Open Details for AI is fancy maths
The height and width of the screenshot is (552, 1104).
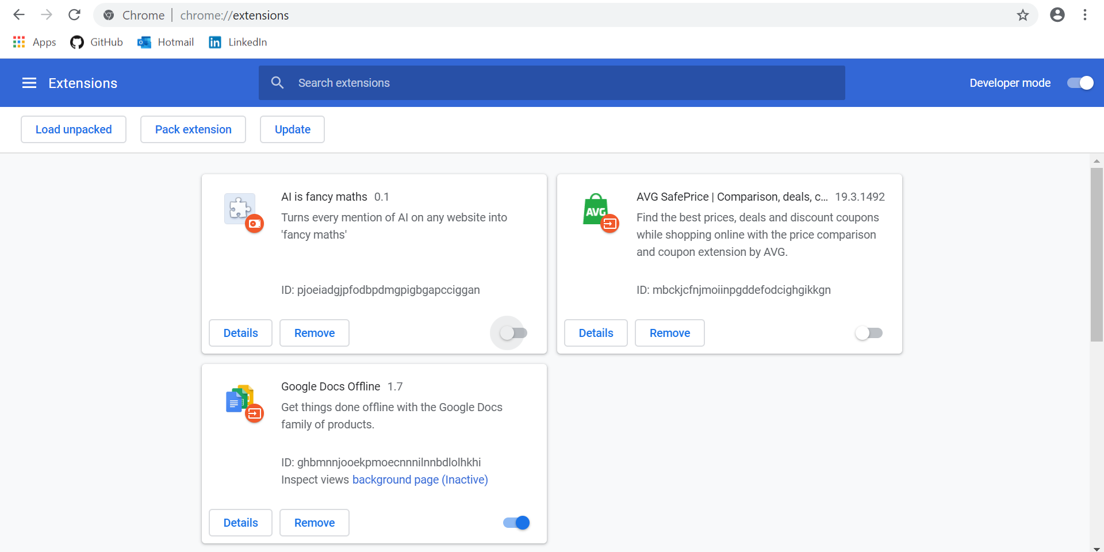click(x=240, y=333)
